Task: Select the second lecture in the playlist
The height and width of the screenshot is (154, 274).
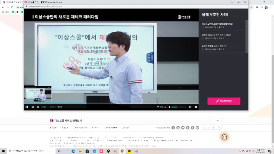Action: click(x=223, y=37)
